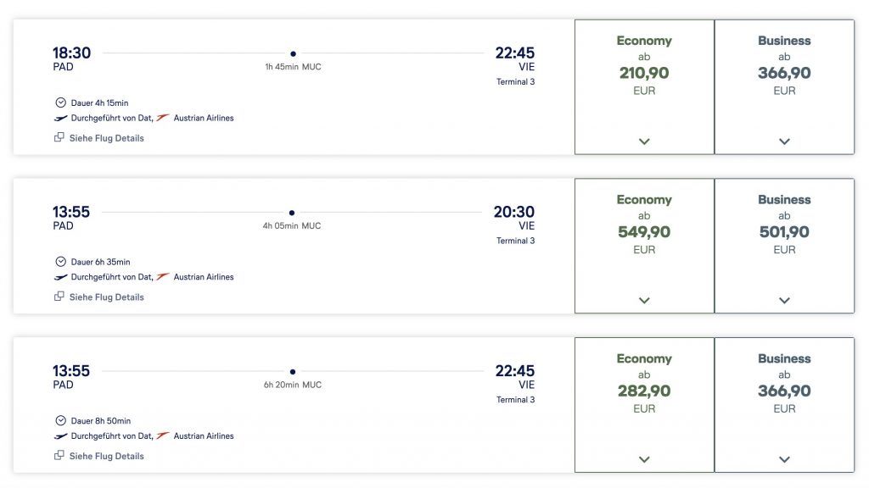Expand Business fare for 501,90 EUR

pos(784,300)
